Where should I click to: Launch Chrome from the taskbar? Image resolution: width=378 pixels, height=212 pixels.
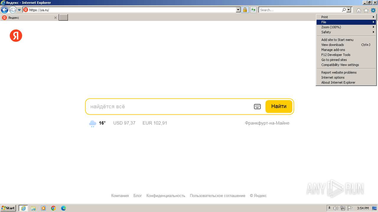point(53,208)
